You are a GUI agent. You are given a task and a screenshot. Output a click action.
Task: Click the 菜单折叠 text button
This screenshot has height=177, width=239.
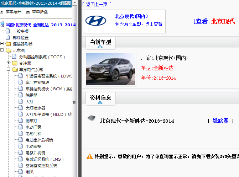(x=40, y=12)
